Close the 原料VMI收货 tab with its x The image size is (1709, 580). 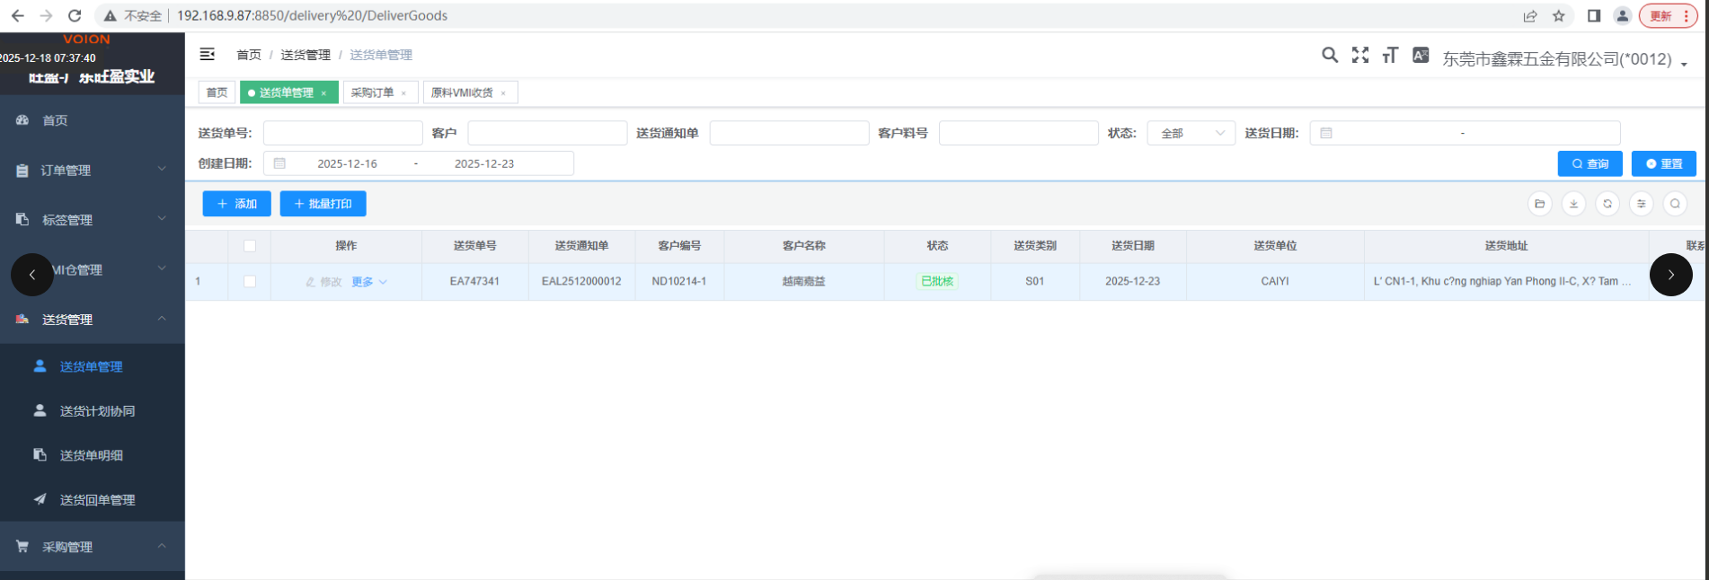tap(503, 93)
